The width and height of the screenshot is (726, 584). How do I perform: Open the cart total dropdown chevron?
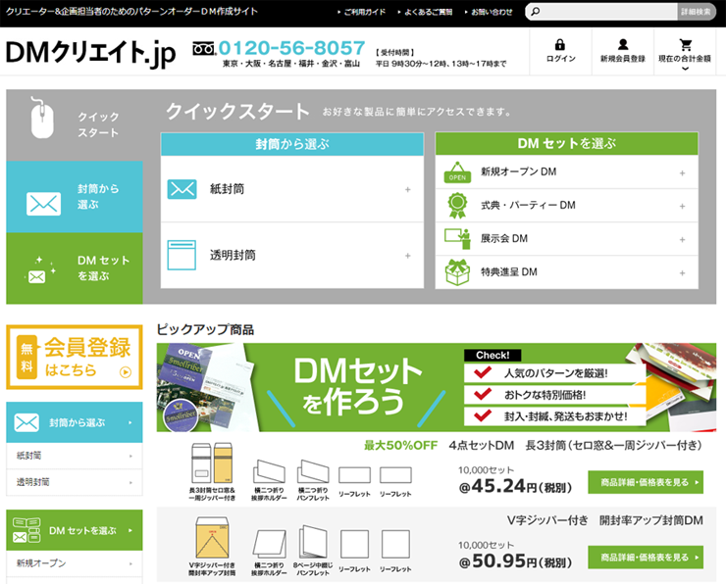[x=685, y=70]
